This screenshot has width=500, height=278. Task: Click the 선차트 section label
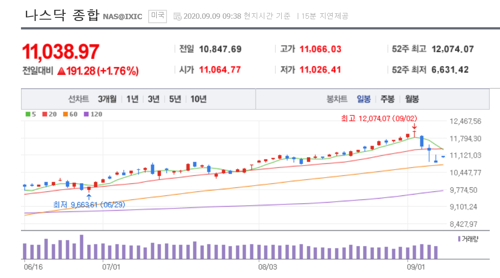[x=79, y=99]
